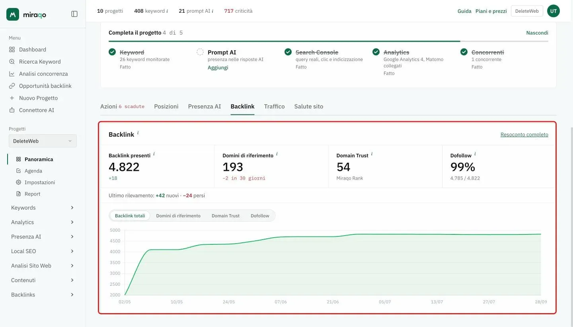Show Domain Trust chart series
The height and width of the screenshot is (327, 573).
(x=226, y=216)
